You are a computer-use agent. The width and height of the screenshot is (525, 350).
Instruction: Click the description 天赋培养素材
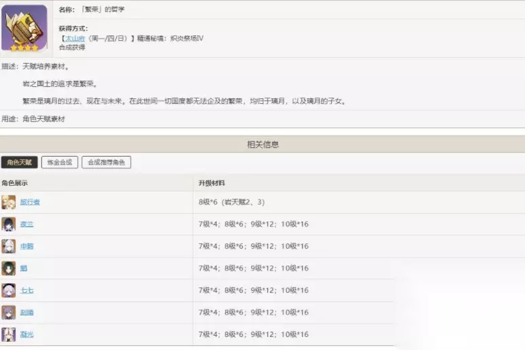coord(46,66)
